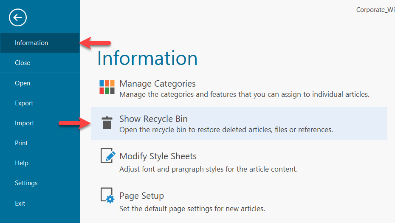Viewport: 395px width, 223px height.
Task: Go to the Export menu entry
Action: click(24, 103)
